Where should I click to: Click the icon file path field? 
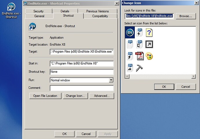click(149, 16)
